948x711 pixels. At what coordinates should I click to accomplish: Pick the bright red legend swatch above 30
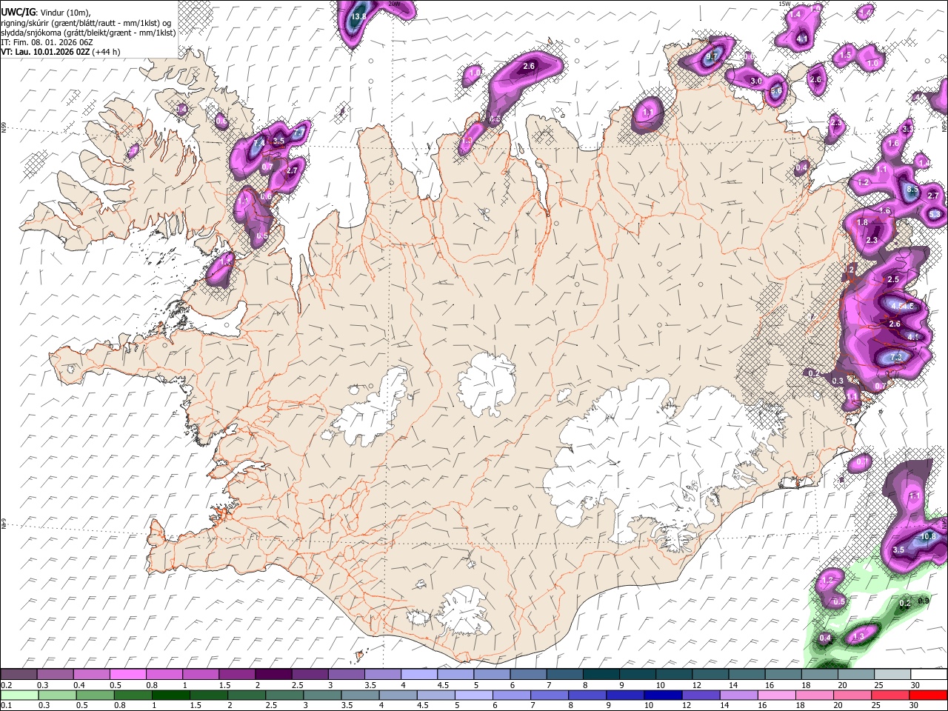point(928,695)
